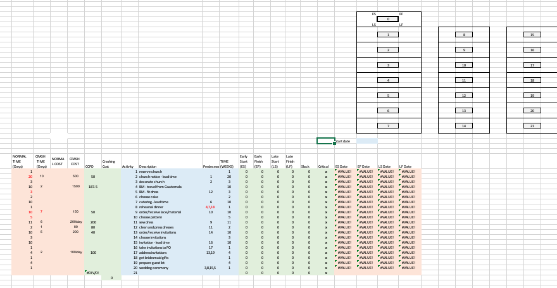Select the 'church notice - lead time' cell

pyautogui.click(x=170, y=177)
